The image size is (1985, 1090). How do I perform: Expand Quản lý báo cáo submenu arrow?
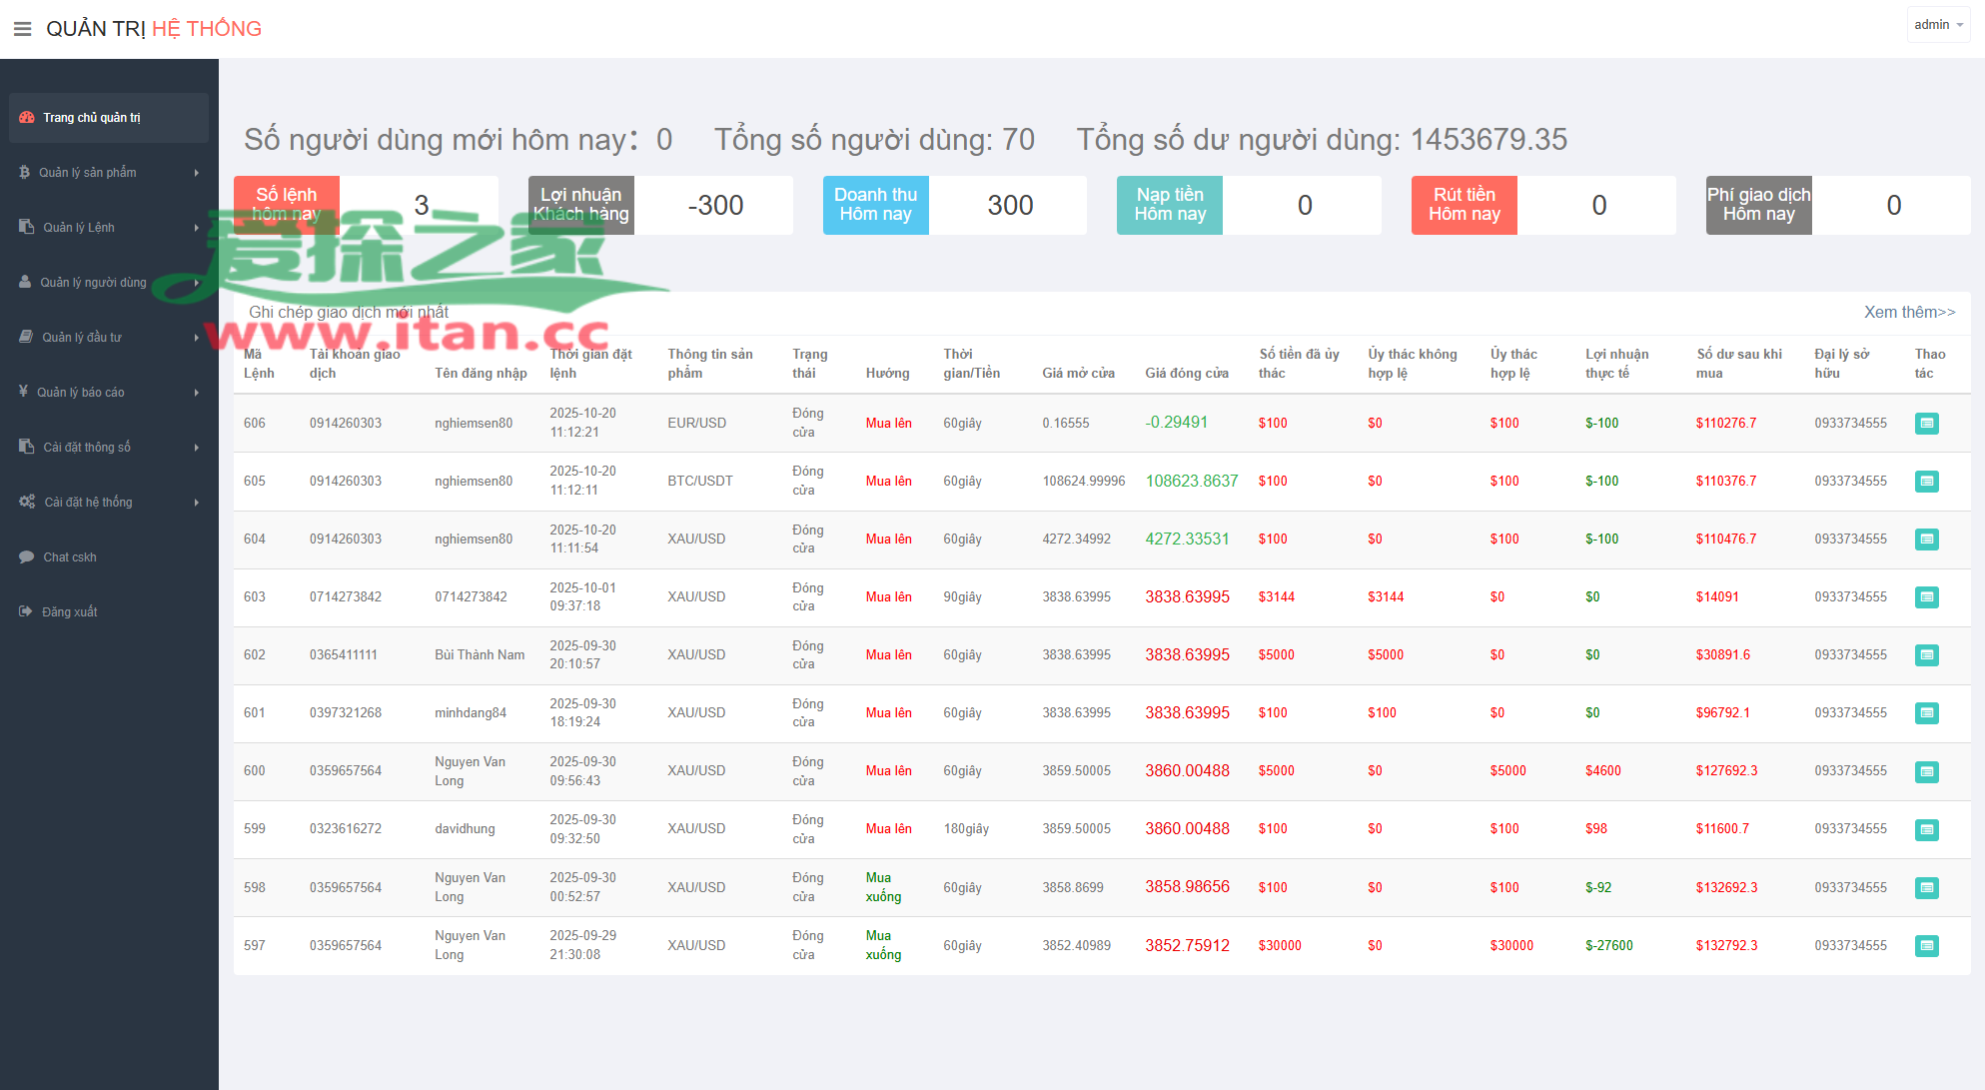[197, 393]
